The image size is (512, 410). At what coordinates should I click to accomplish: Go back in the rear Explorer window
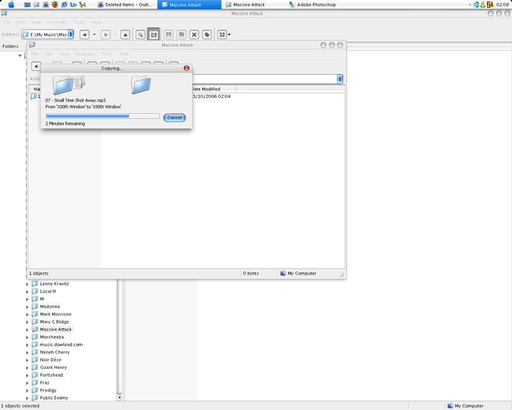[x=84, y=35]
